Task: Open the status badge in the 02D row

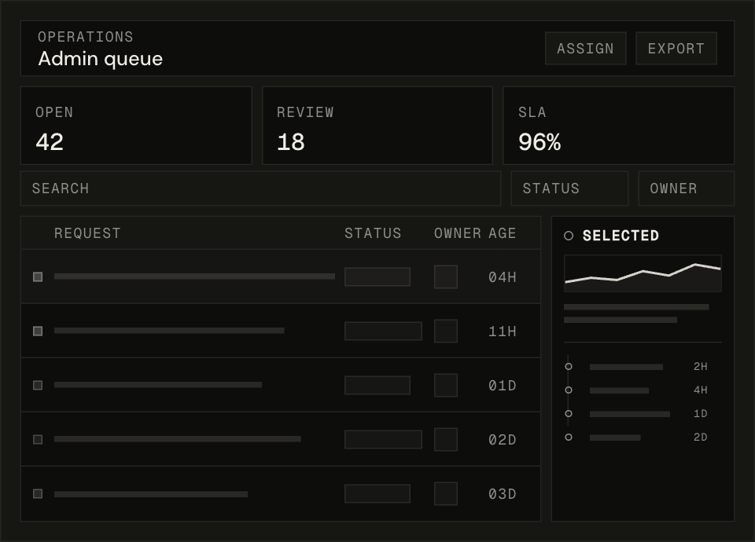Action: 383,439
